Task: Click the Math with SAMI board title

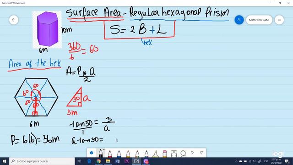Action: (x=259, y=20)
